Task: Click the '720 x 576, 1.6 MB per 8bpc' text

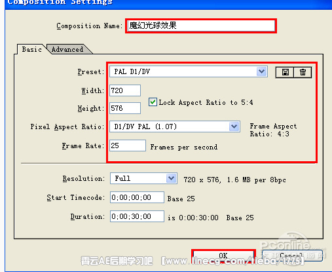Action: (234, 180)
